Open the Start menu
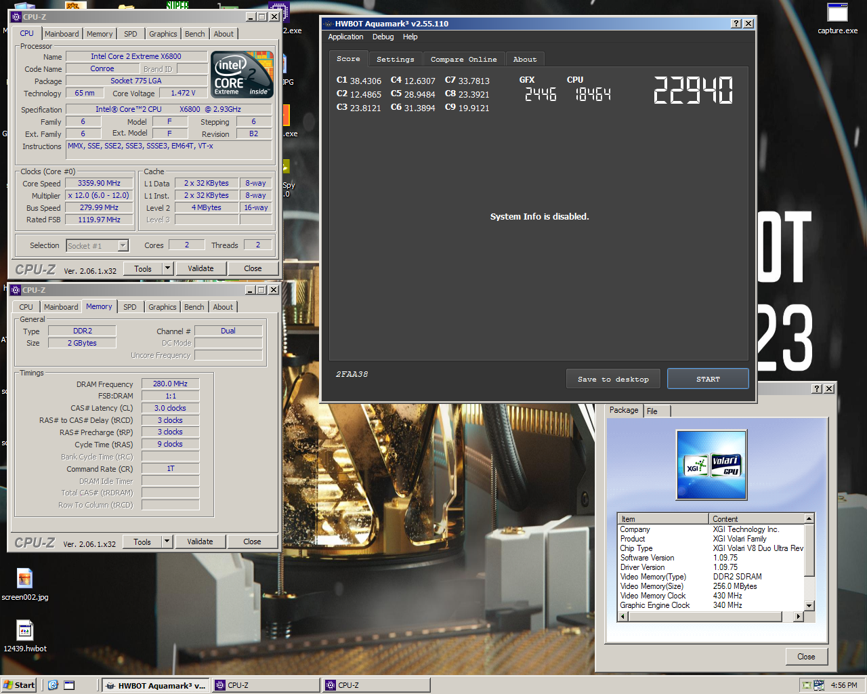Viewport: 867px width, 694px height. [19, 685]
